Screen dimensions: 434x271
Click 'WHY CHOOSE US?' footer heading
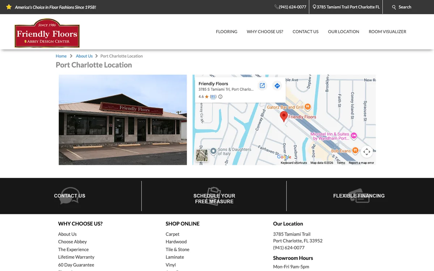(x=80, y=224)
